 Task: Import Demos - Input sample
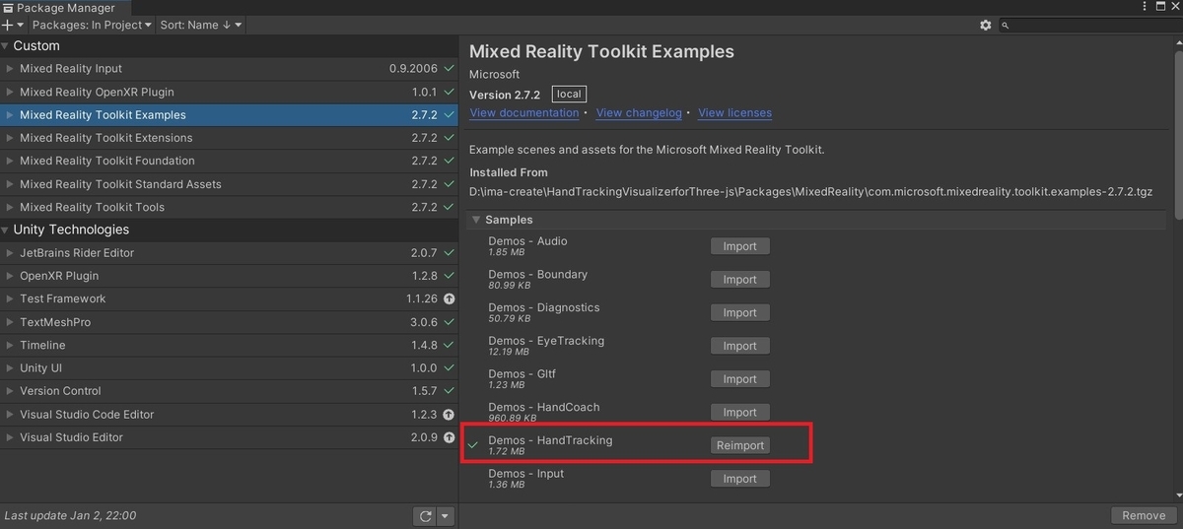tap(739, 479)
